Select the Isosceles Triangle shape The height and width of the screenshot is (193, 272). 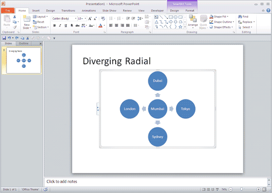coord(156,22)
